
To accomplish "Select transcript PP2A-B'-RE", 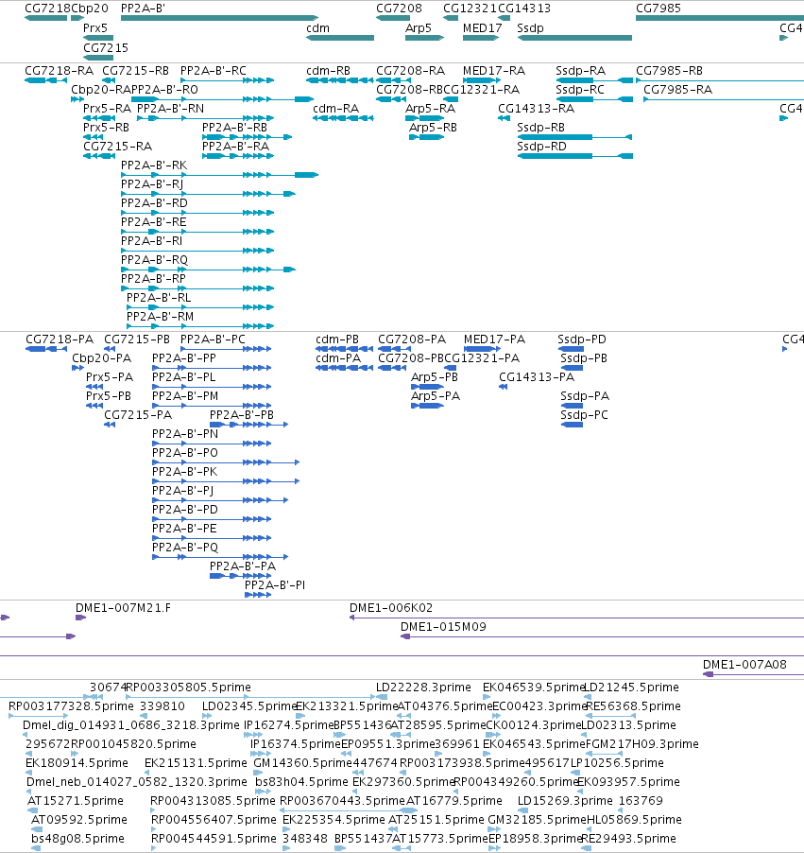I will (x=153, y=222).
